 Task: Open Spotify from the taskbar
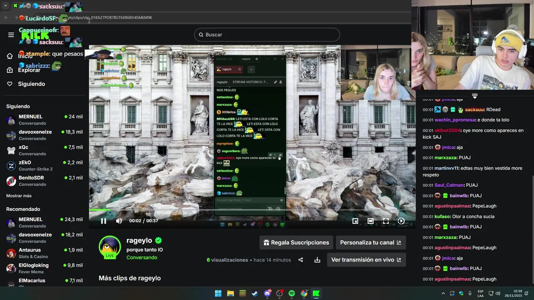tap(292, 293)
